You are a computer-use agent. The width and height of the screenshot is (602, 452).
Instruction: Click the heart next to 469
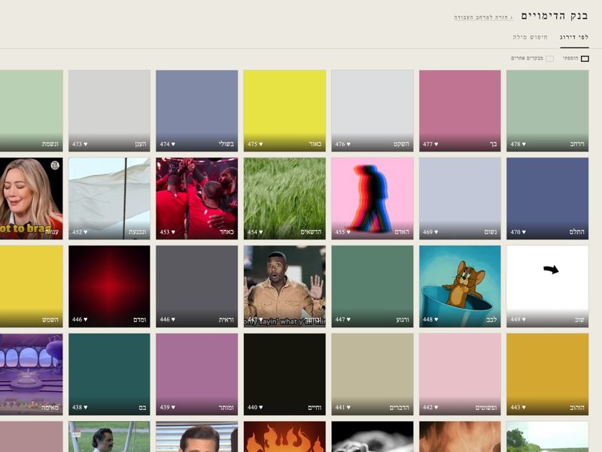tap(436, 232)
